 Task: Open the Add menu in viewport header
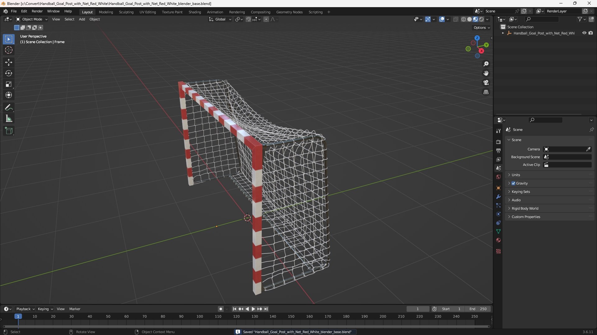click(x=82, y=19)
